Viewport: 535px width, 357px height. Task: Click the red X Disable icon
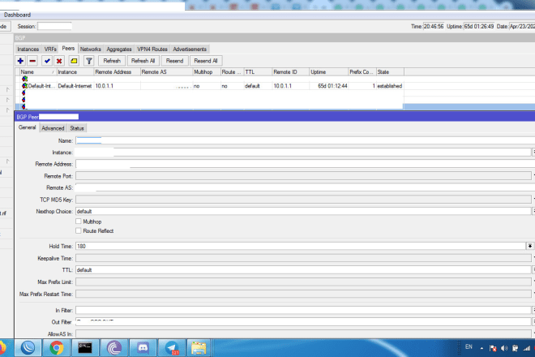59,61
